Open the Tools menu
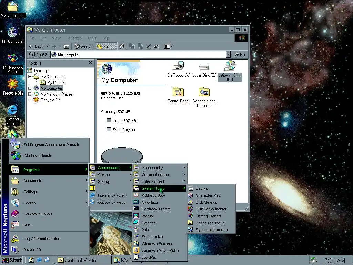Screen dimensions: 353x265 pos(92,38)
